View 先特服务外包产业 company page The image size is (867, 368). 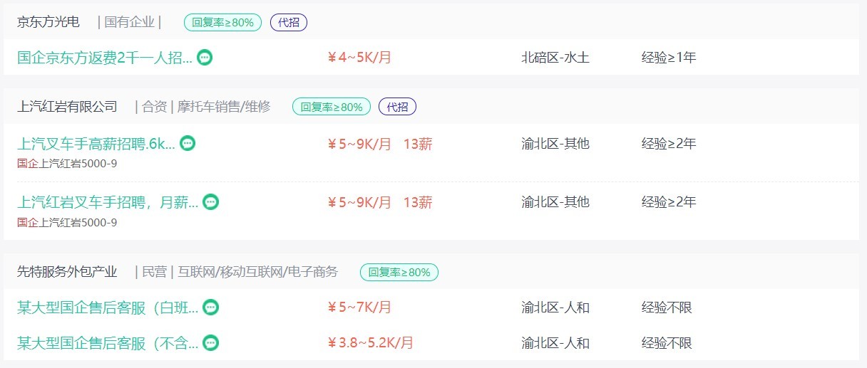pyautogui.click(x=67, y=272)
